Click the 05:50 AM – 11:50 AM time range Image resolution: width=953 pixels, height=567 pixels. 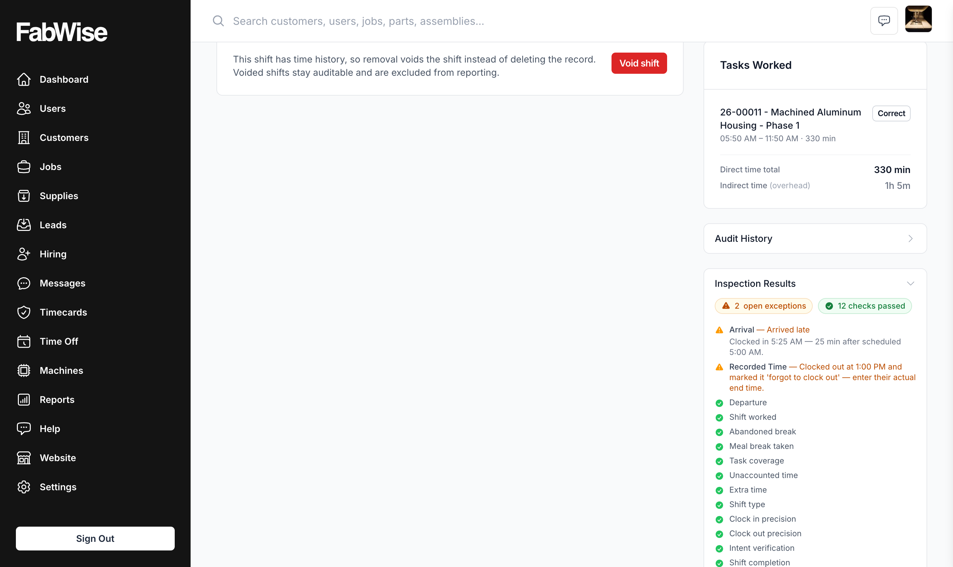[x=759, y=139]
